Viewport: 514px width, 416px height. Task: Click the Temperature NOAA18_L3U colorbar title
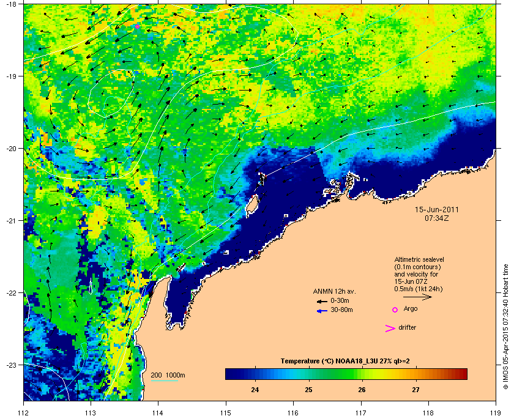click(x=345, y=362)
